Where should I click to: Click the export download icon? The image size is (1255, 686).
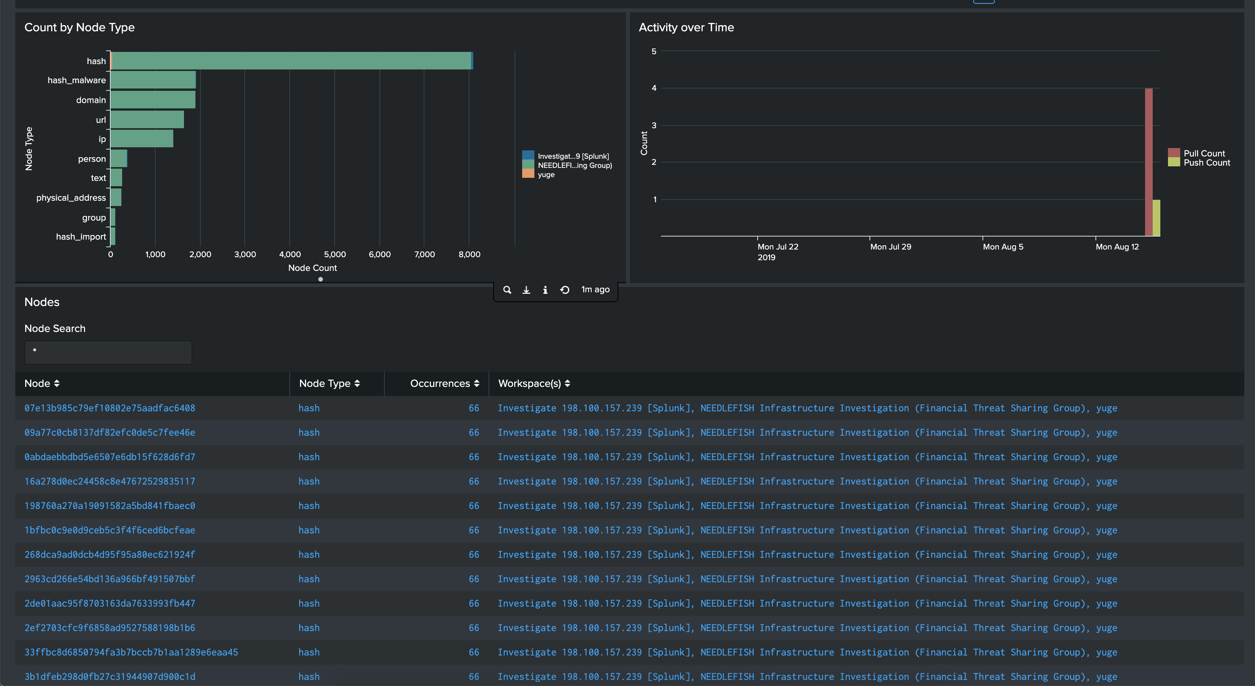(x=526, y=290)
